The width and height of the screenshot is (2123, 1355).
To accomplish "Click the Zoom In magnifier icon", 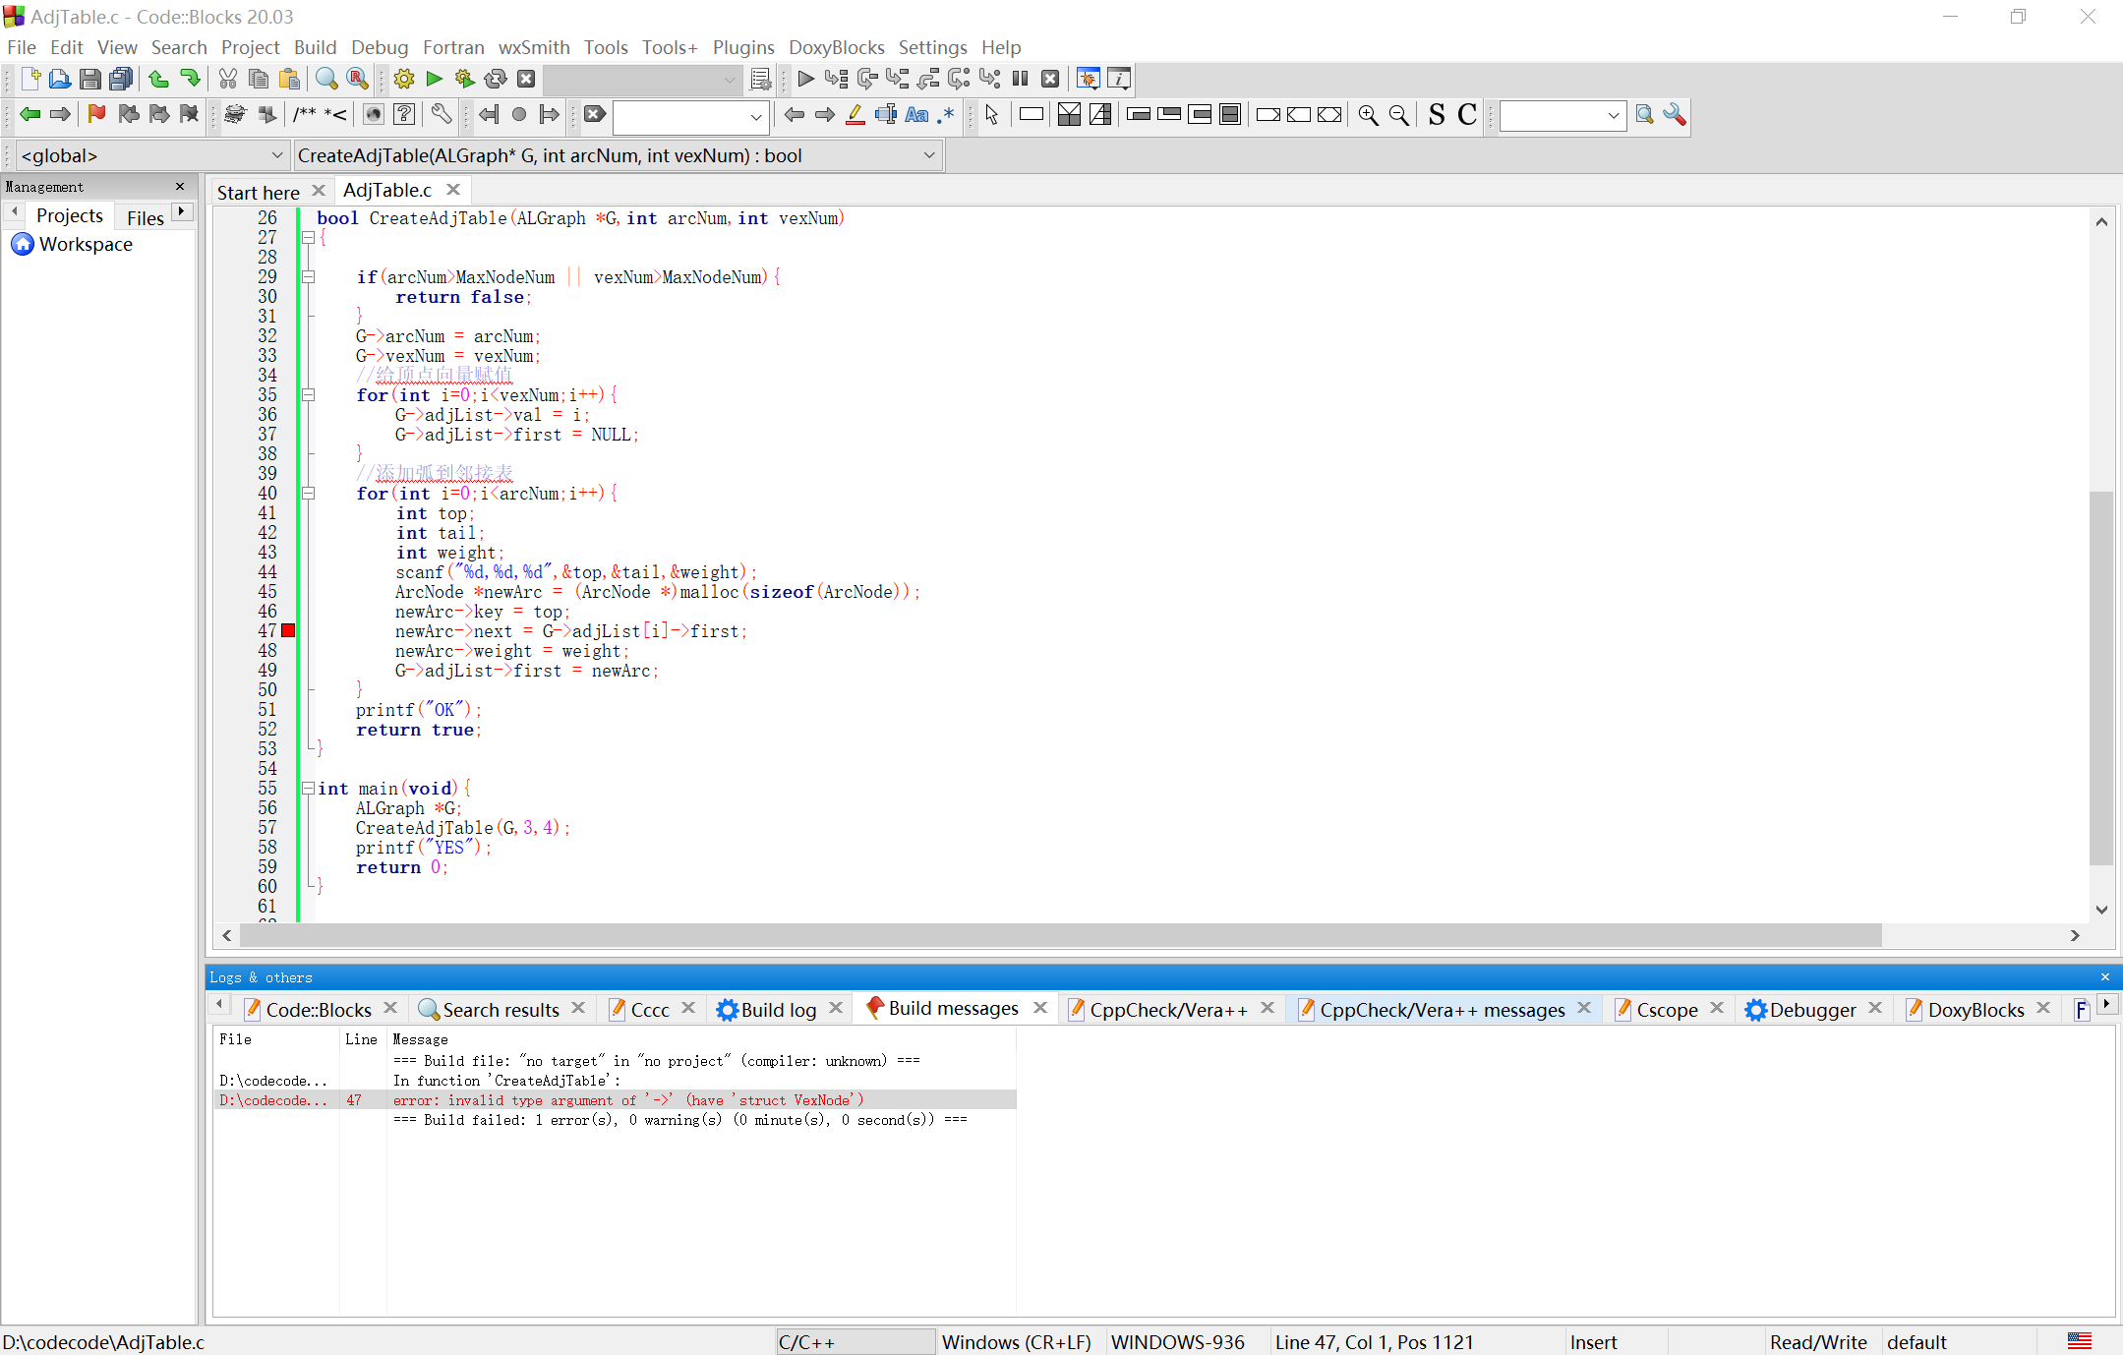I will pos(1367,115).
